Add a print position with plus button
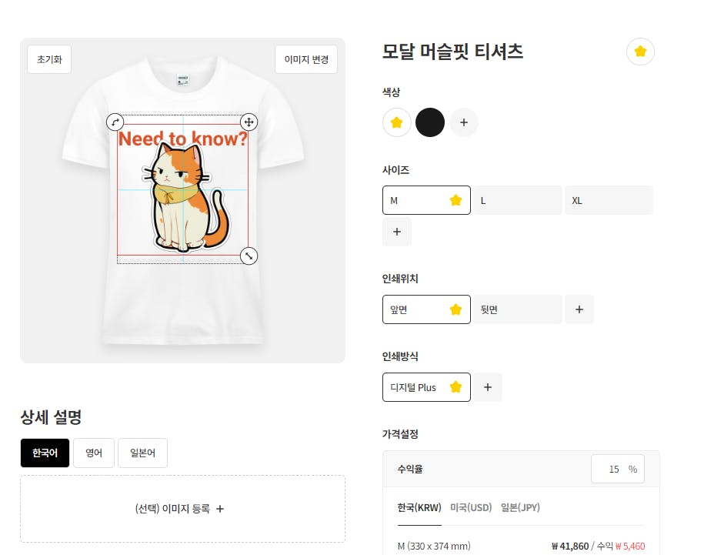The height and width of the screenshot is (555, 714). tap(579, 309)
